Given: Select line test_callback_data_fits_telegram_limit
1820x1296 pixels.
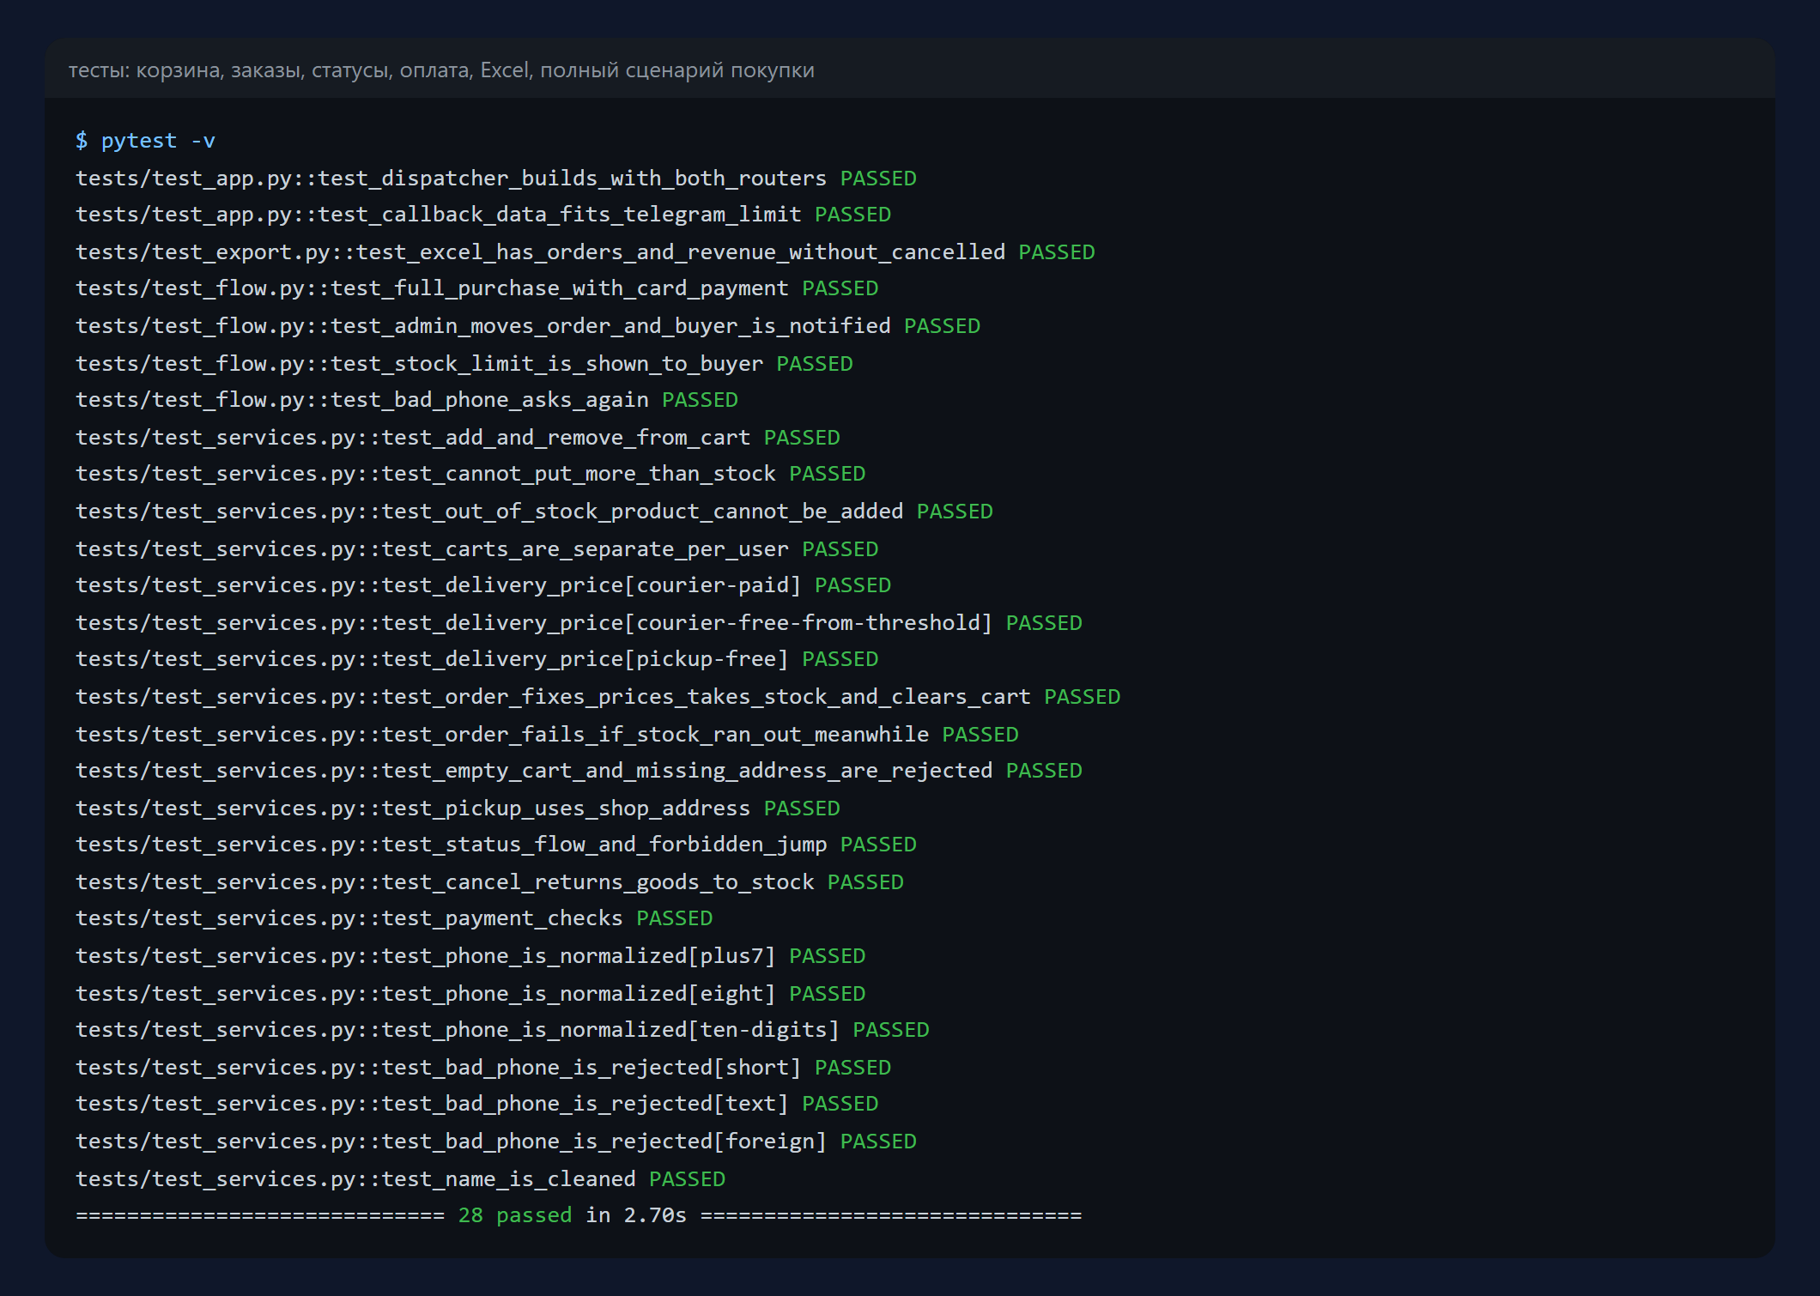Looking at the screenshot, I should [483, 215].
